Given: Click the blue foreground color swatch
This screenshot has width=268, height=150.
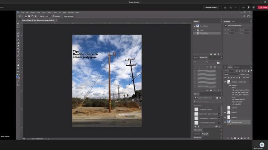Looking at the screenshot, I should pyautogui.click(x=18, y=77).
